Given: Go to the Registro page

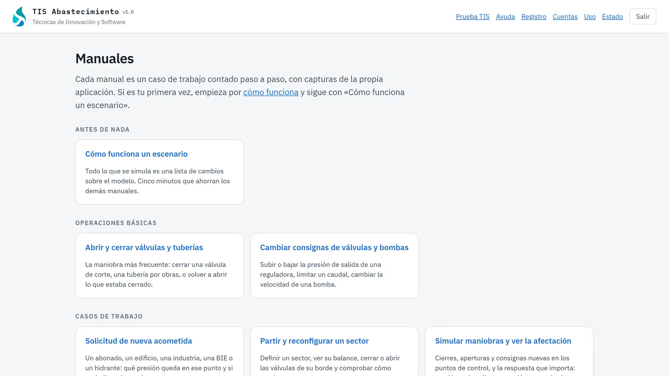Looking at the screenshot, I should tap(534, 17).
